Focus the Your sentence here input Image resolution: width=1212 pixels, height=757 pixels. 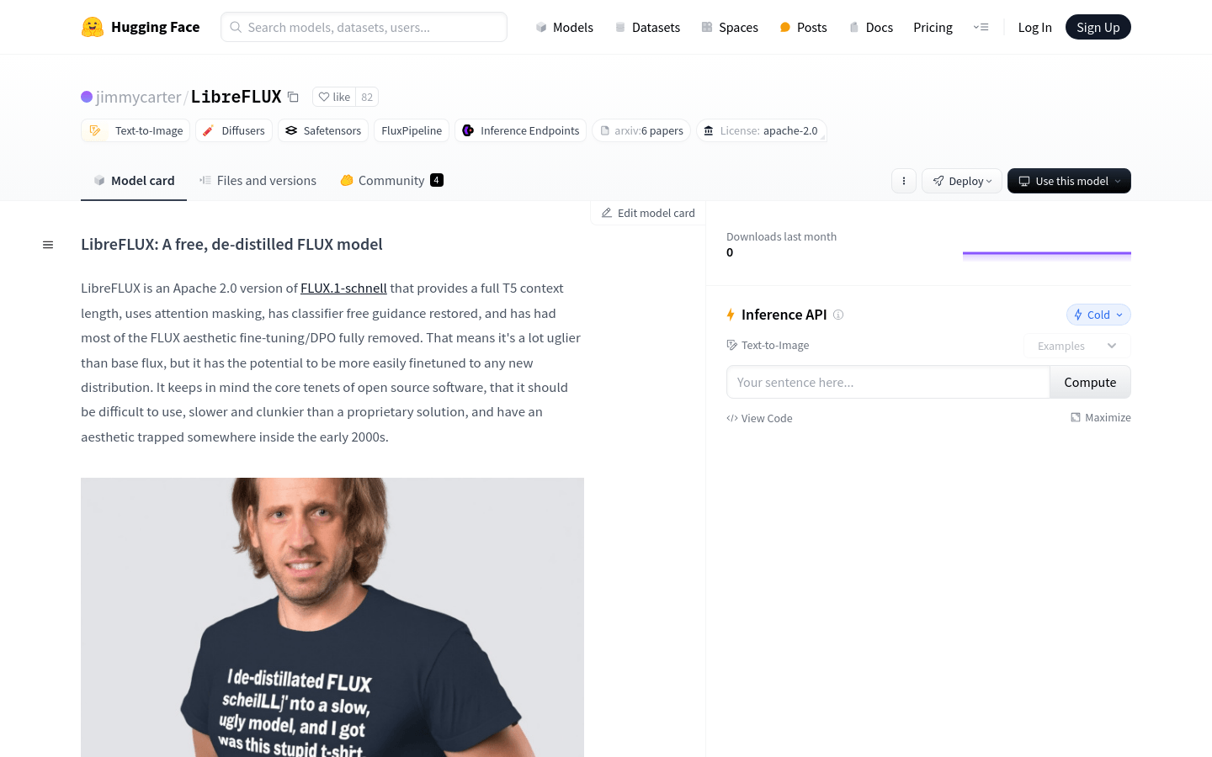[888, 382]
